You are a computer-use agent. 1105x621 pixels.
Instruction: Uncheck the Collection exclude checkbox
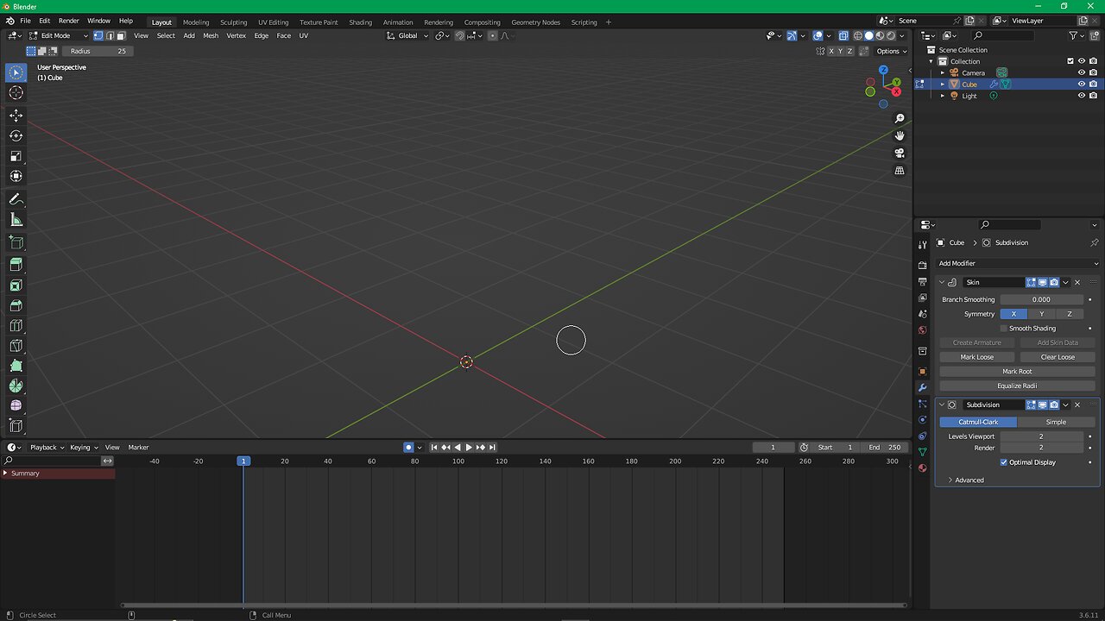[x=1070, y=61]
